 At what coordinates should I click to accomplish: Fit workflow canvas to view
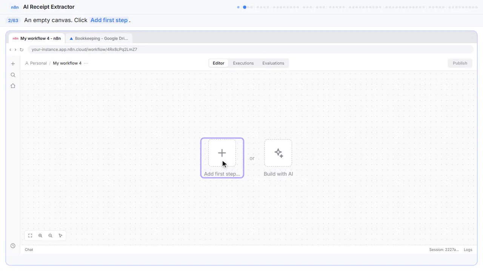click(30, 236)
